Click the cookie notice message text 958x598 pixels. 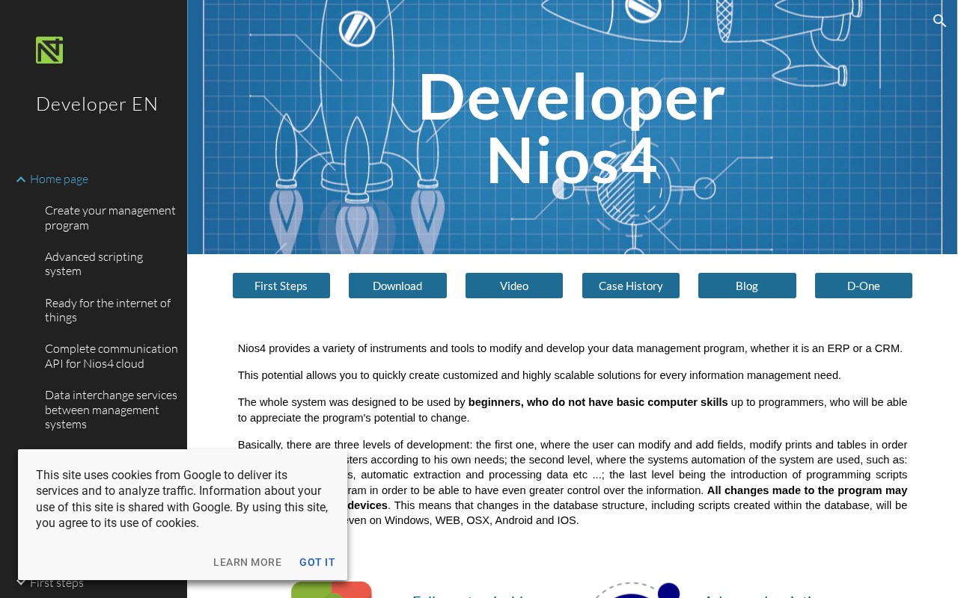click(183, 499)
